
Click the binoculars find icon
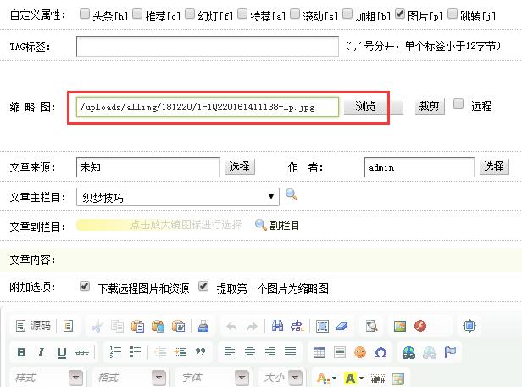click(277, 326)
